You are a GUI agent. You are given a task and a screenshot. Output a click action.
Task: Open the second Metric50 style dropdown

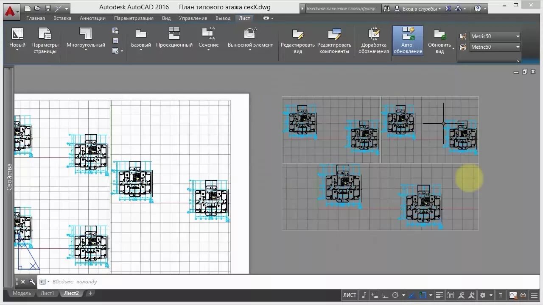pos(495,47)
